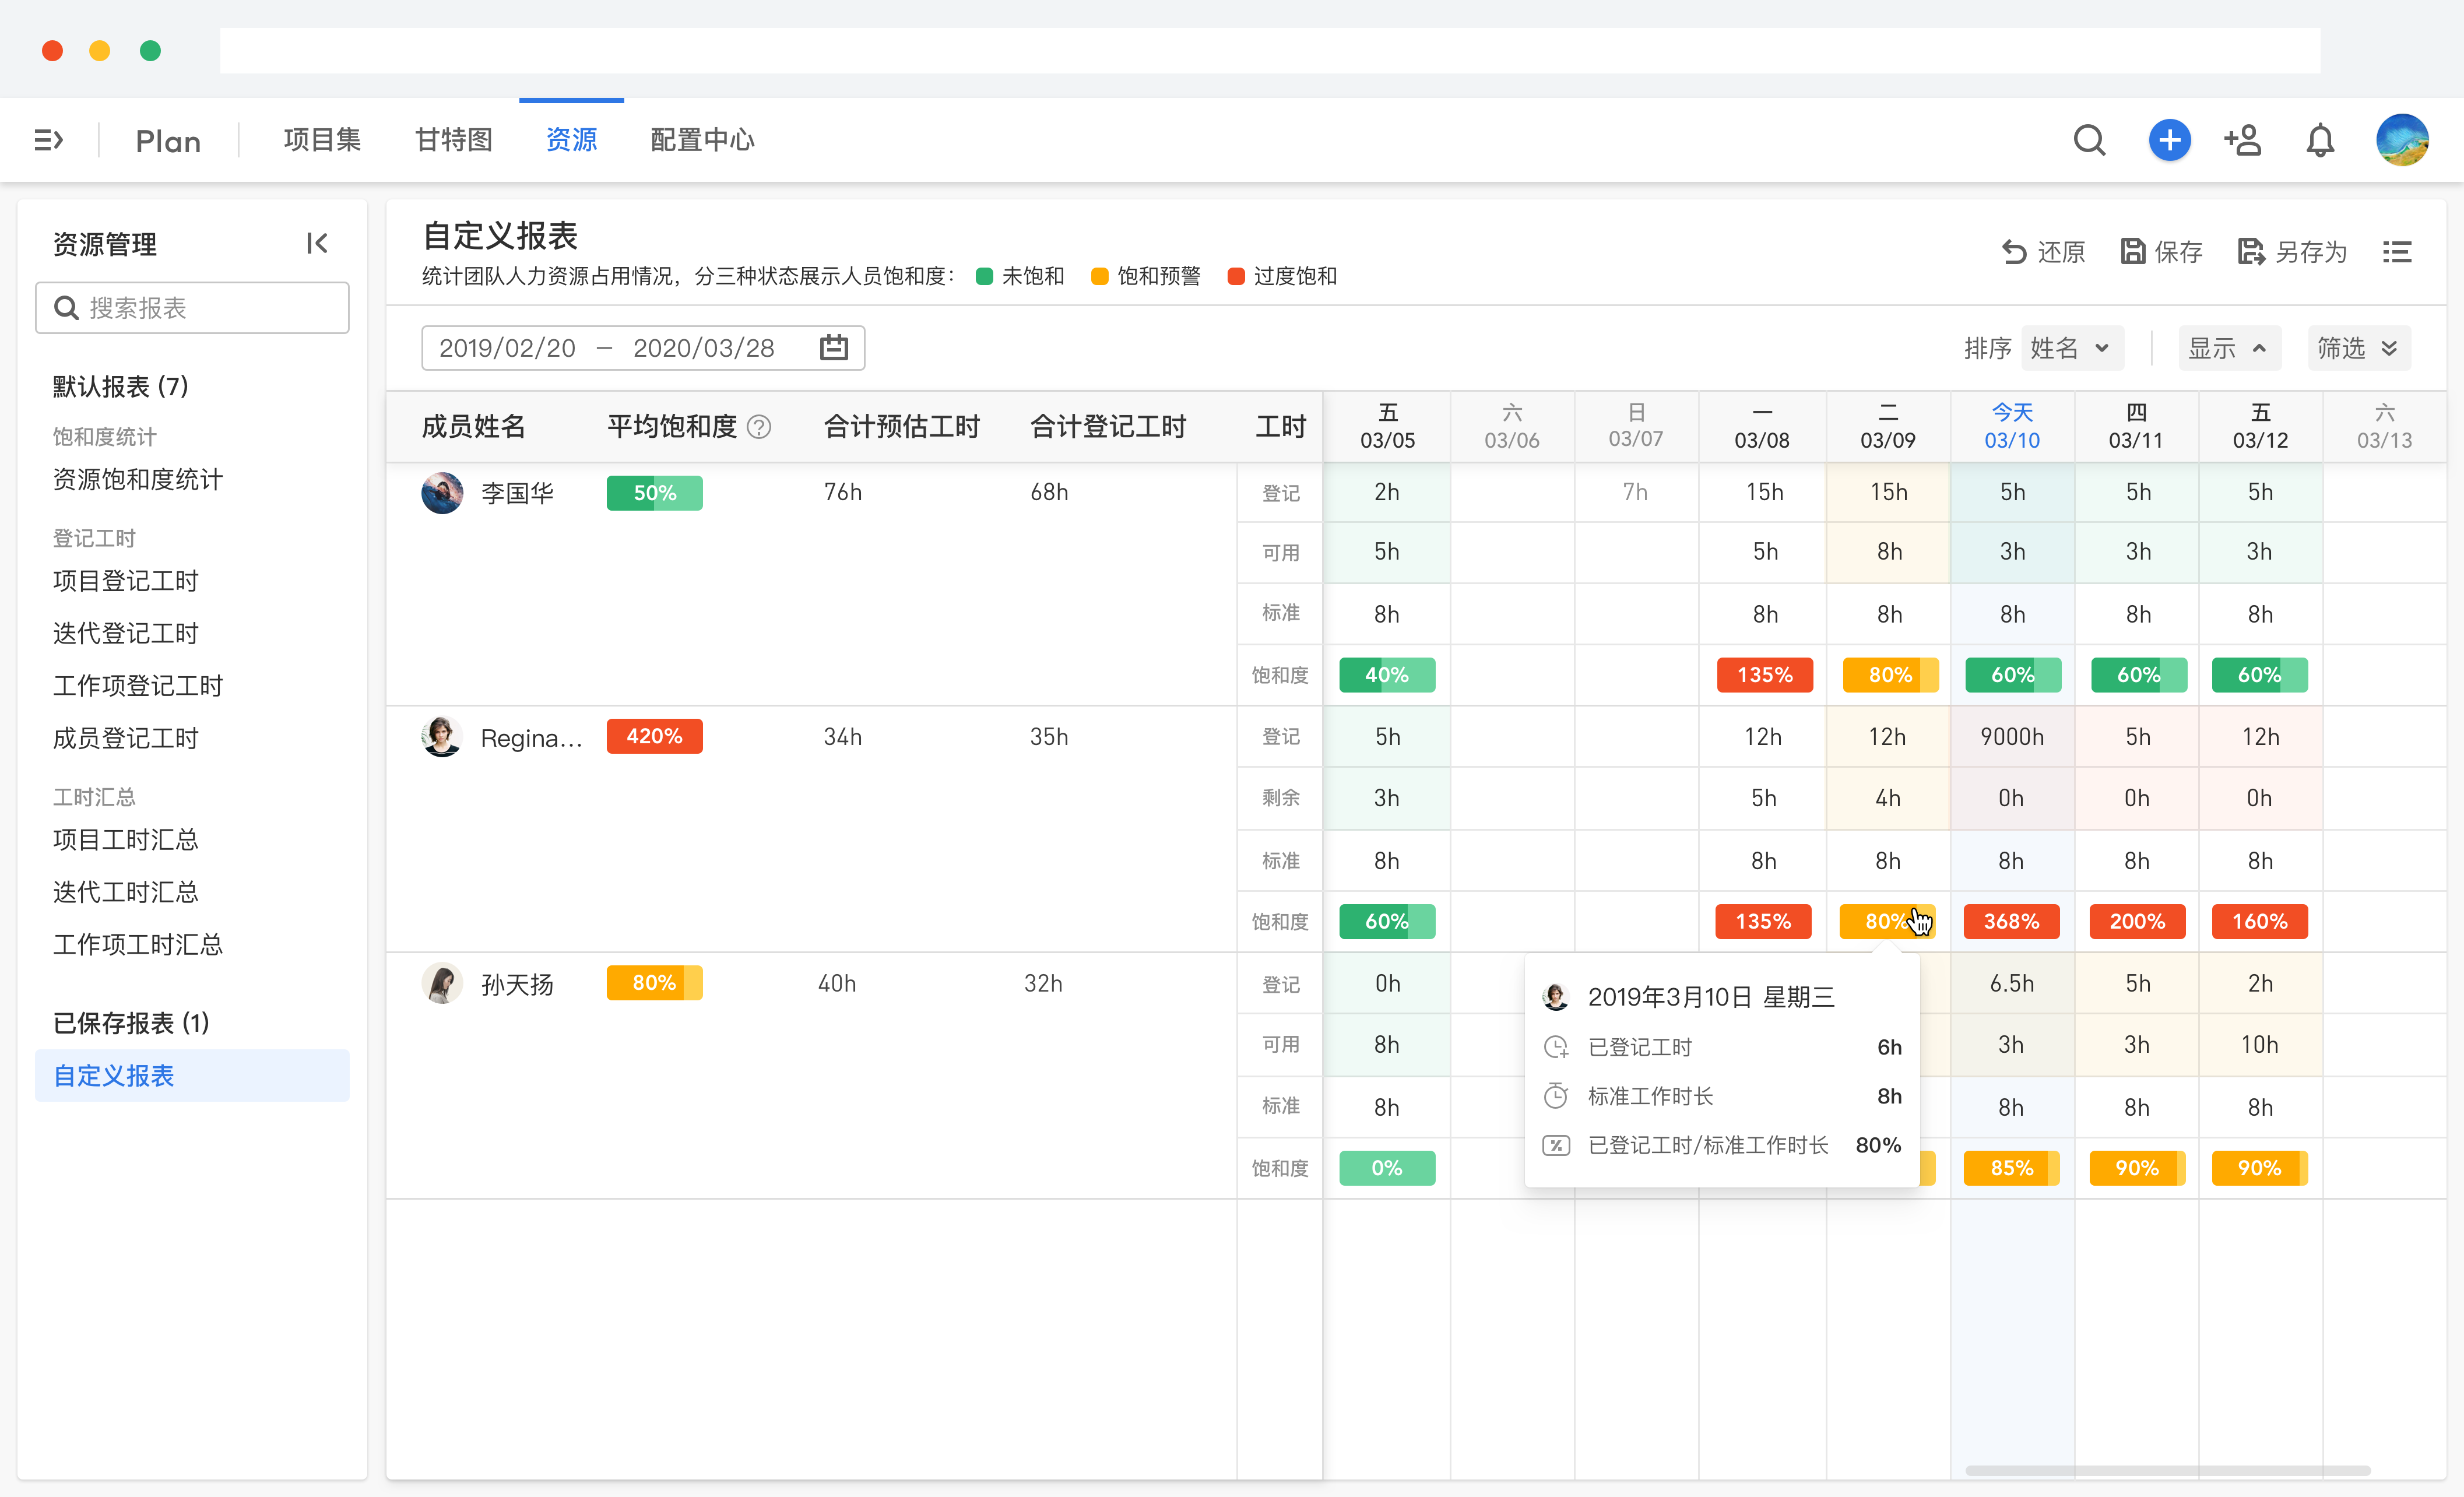Open the invite member icon
Image resolution: width=2464 pixels, height=1497 pixels.
[2243, 140]
